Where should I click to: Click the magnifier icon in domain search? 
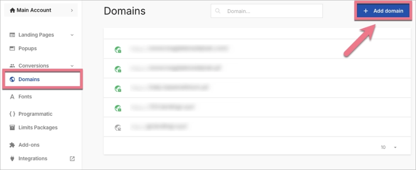(x=218, y=11)
